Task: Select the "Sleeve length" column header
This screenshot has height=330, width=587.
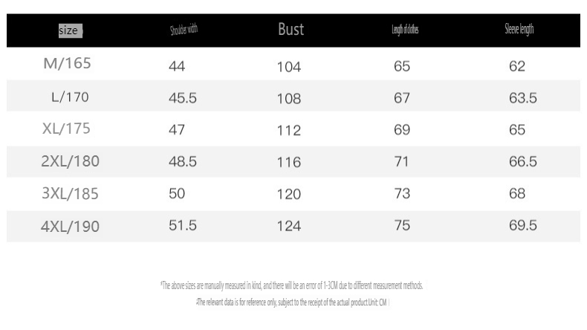Action: pos(519,30)
